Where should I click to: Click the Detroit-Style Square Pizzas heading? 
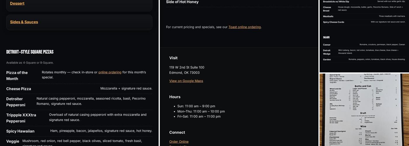(30, 52)
